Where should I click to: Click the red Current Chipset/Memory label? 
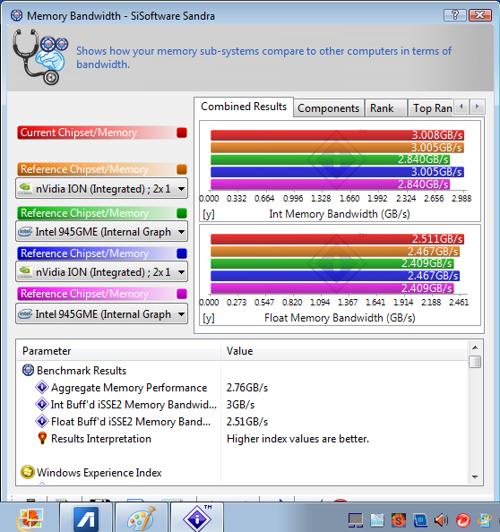79,133
